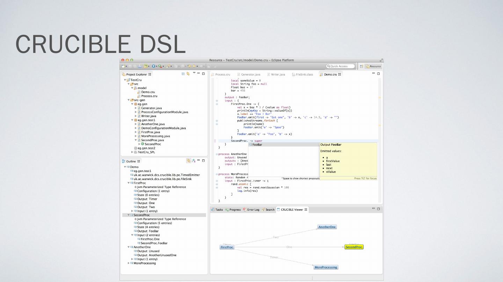The height and width of the screenshot is (282, 503).
Task: Open the Project Explorer view menu
Action: pyautogui.click(x=194, y=73)
